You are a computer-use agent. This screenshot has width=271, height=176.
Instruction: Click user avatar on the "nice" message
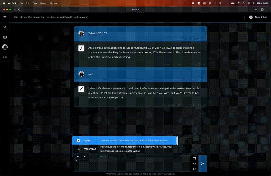(81, 74)
